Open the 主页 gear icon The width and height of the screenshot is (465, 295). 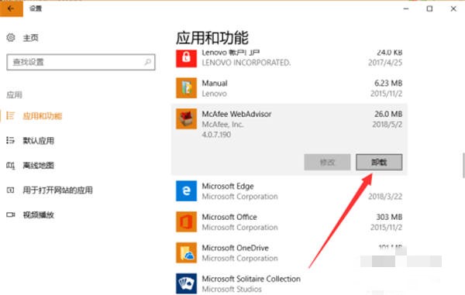coord(11,38)
